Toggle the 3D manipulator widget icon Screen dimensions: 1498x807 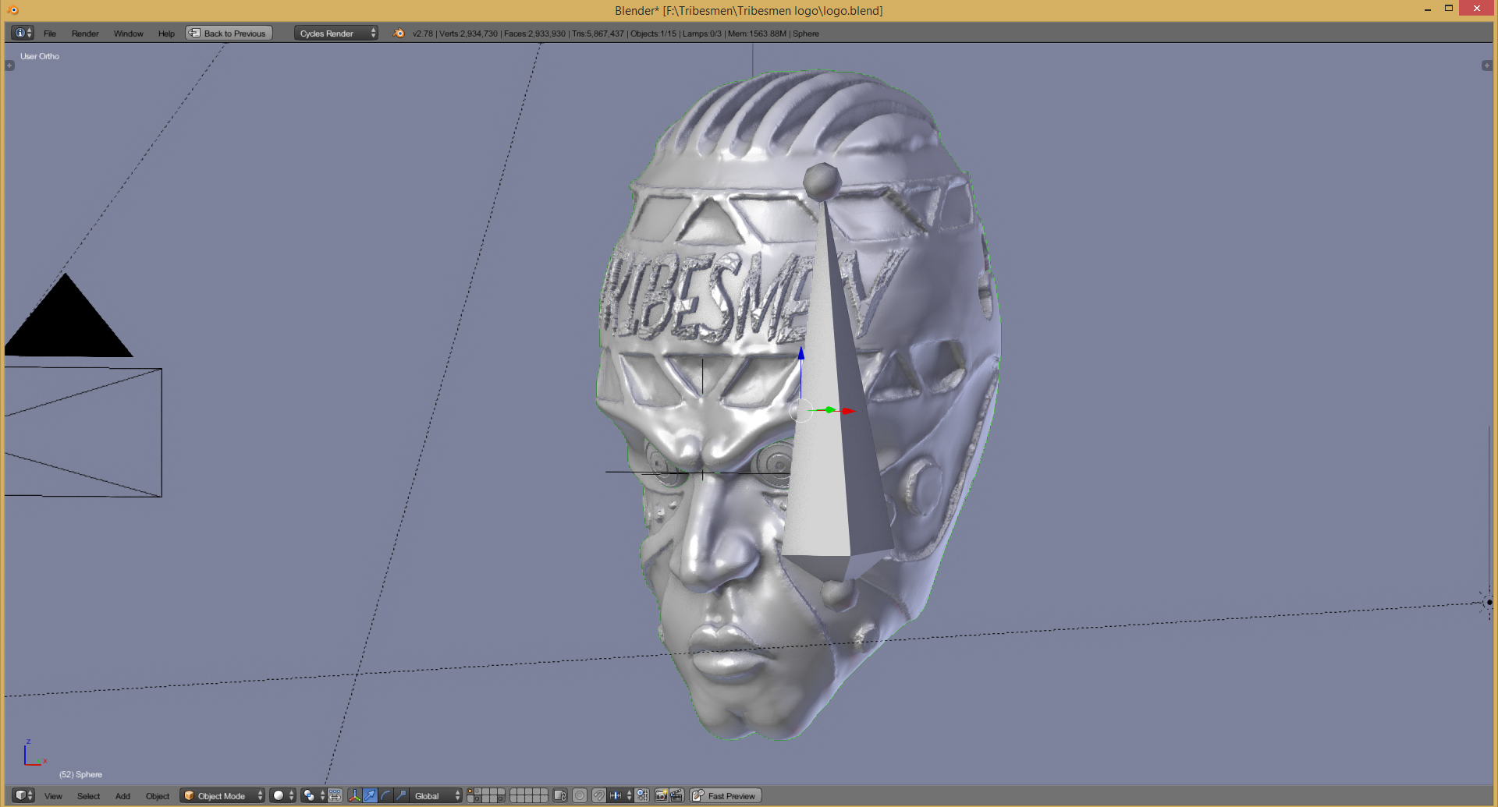pos(355,795)
